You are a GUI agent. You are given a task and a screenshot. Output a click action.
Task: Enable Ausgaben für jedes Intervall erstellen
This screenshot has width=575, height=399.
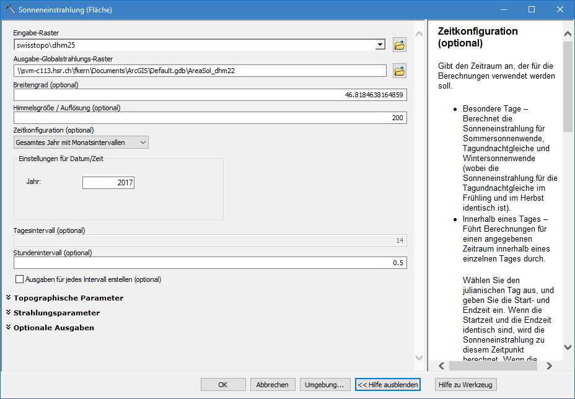pyautogui.click(x=19, y=279)
